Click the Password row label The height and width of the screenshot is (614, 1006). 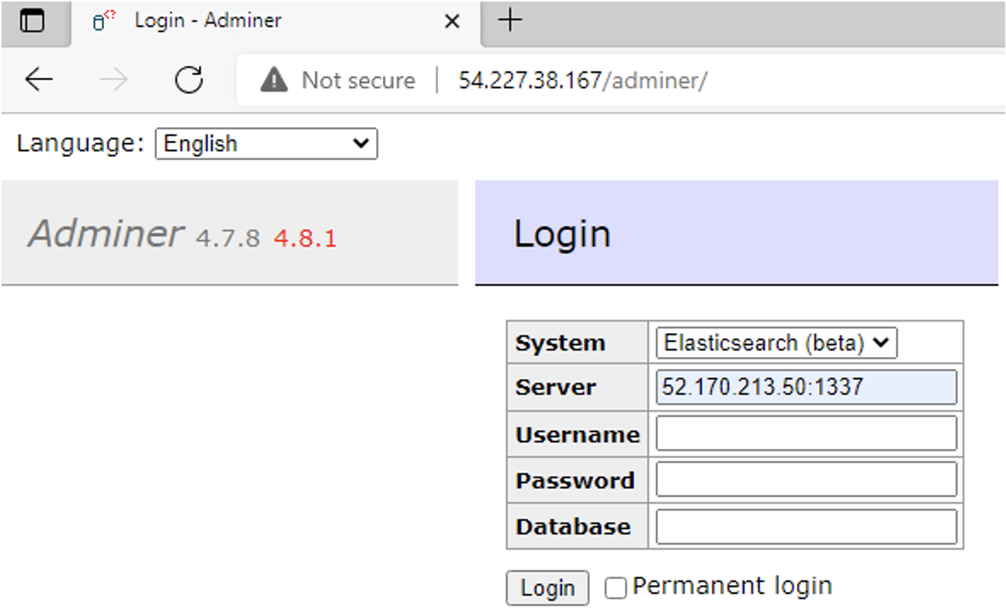click(x=575, y=481)
